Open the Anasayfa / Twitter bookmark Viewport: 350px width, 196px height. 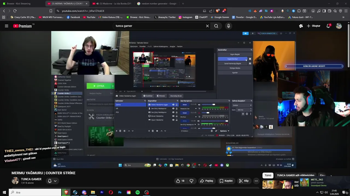pyautogui.click(x=165, y=17)
